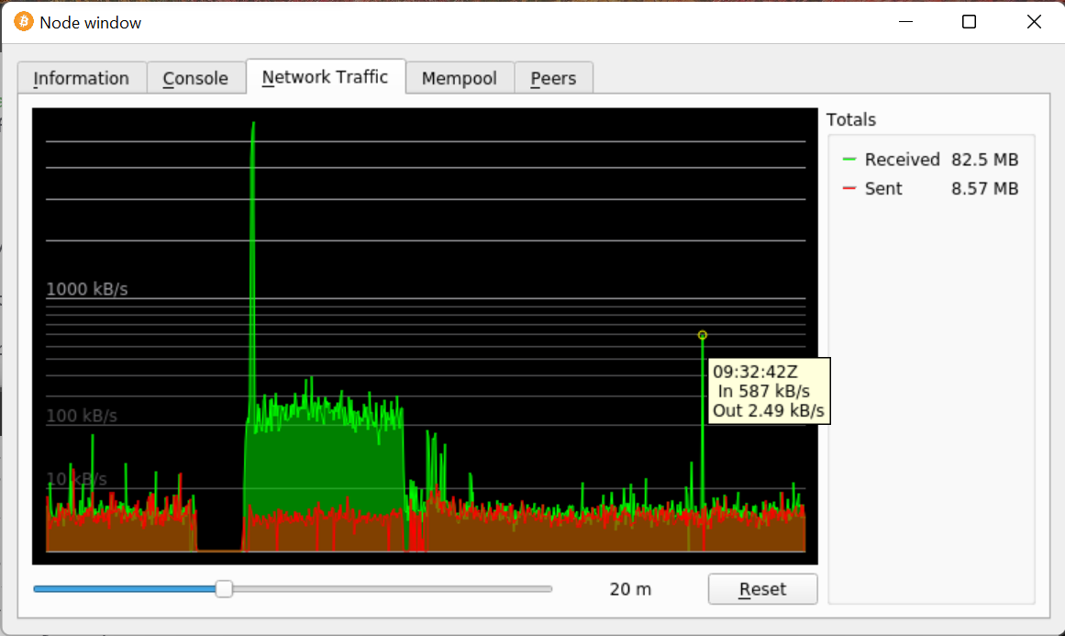Click the Sent legend label
1065x636 pixels.
(x=883, y=188)
